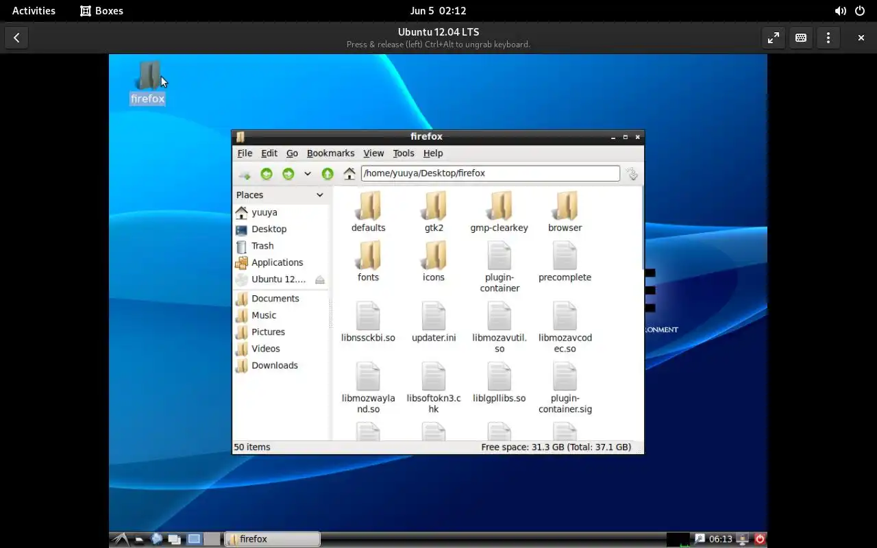Viewport: 877px width, 548px height.
Task: Click the jump-to-path icon beside address bar
Action: point(632,174)
